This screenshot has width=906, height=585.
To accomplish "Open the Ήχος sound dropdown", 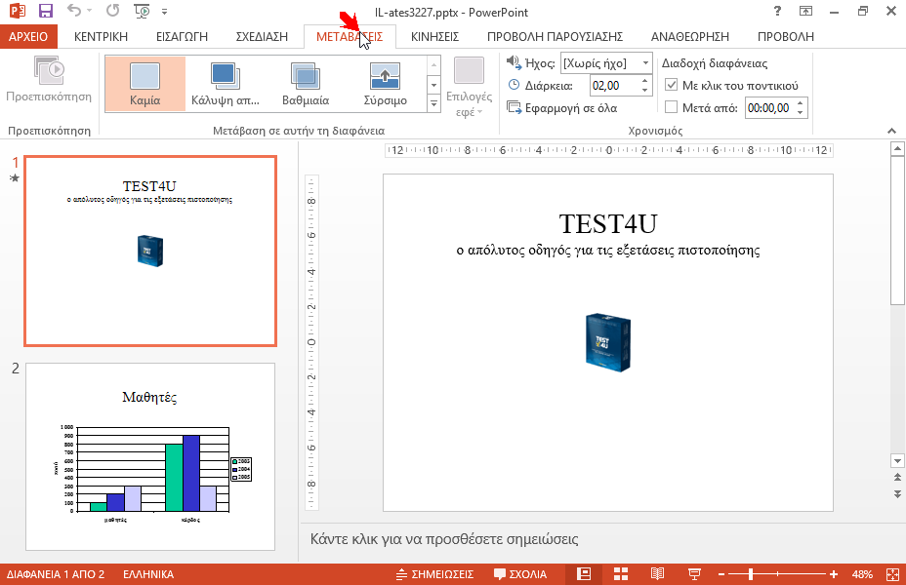I will (x=646, y=62).
